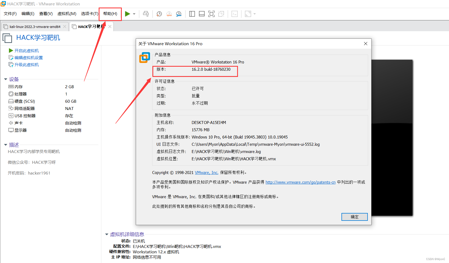Click the monitor icon next to 显示器
Screen dimensions: 449x263
(x=11, y=130)
